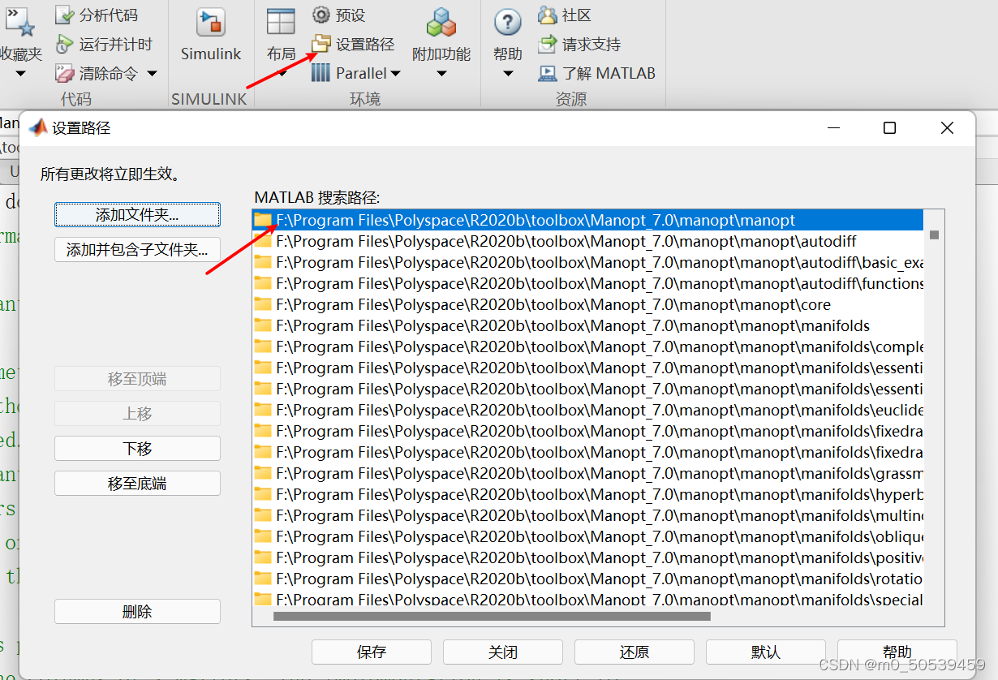998x680 pixels.
Task: Select the manifolds\euclide path row
Action: pyautogui.click(x=588, y=410)
